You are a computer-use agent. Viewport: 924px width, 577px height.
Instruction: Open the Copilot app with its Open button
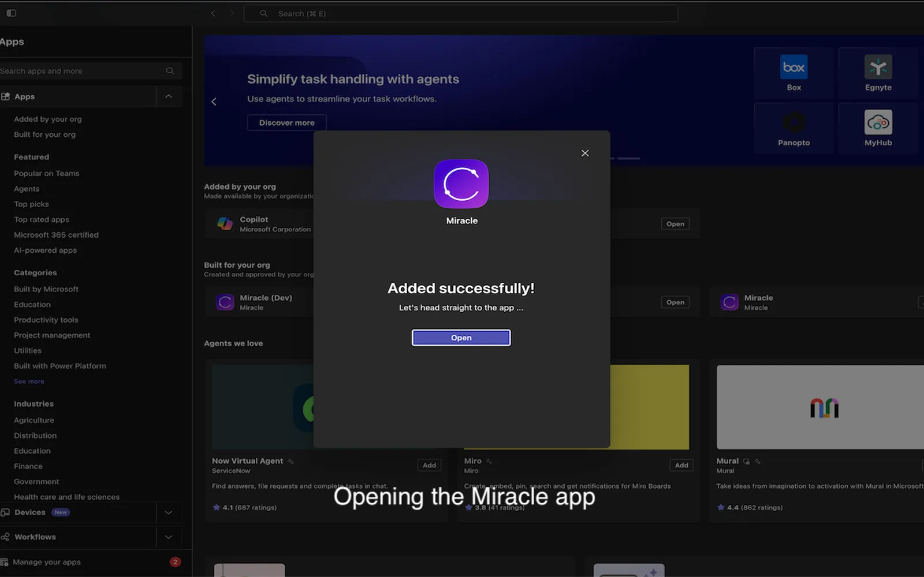pos(675,224)
